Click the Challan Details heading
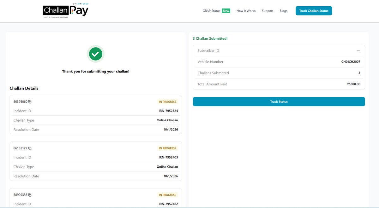 pos(24,88)
